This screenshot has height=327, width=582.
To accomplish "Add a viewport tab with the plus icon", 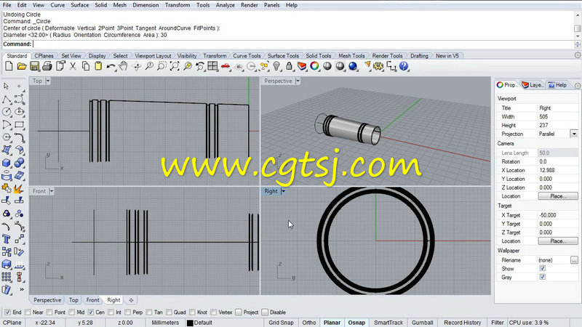I will (x=131, y=300).
